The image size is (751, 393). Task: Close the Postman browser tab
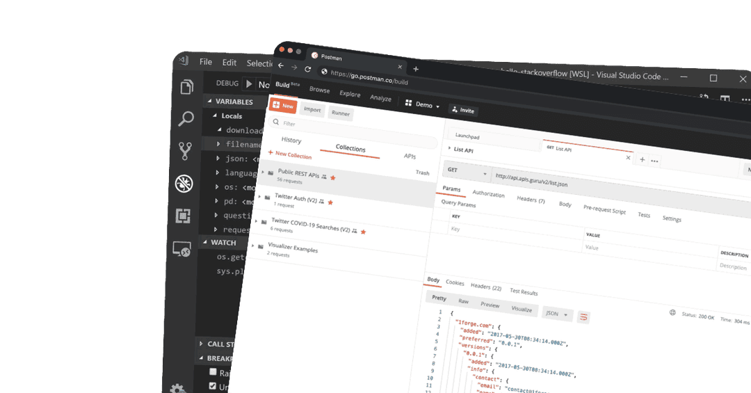tap(400, 67)
